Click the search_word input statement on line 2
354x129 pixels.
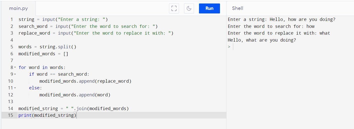coord(88,26)
